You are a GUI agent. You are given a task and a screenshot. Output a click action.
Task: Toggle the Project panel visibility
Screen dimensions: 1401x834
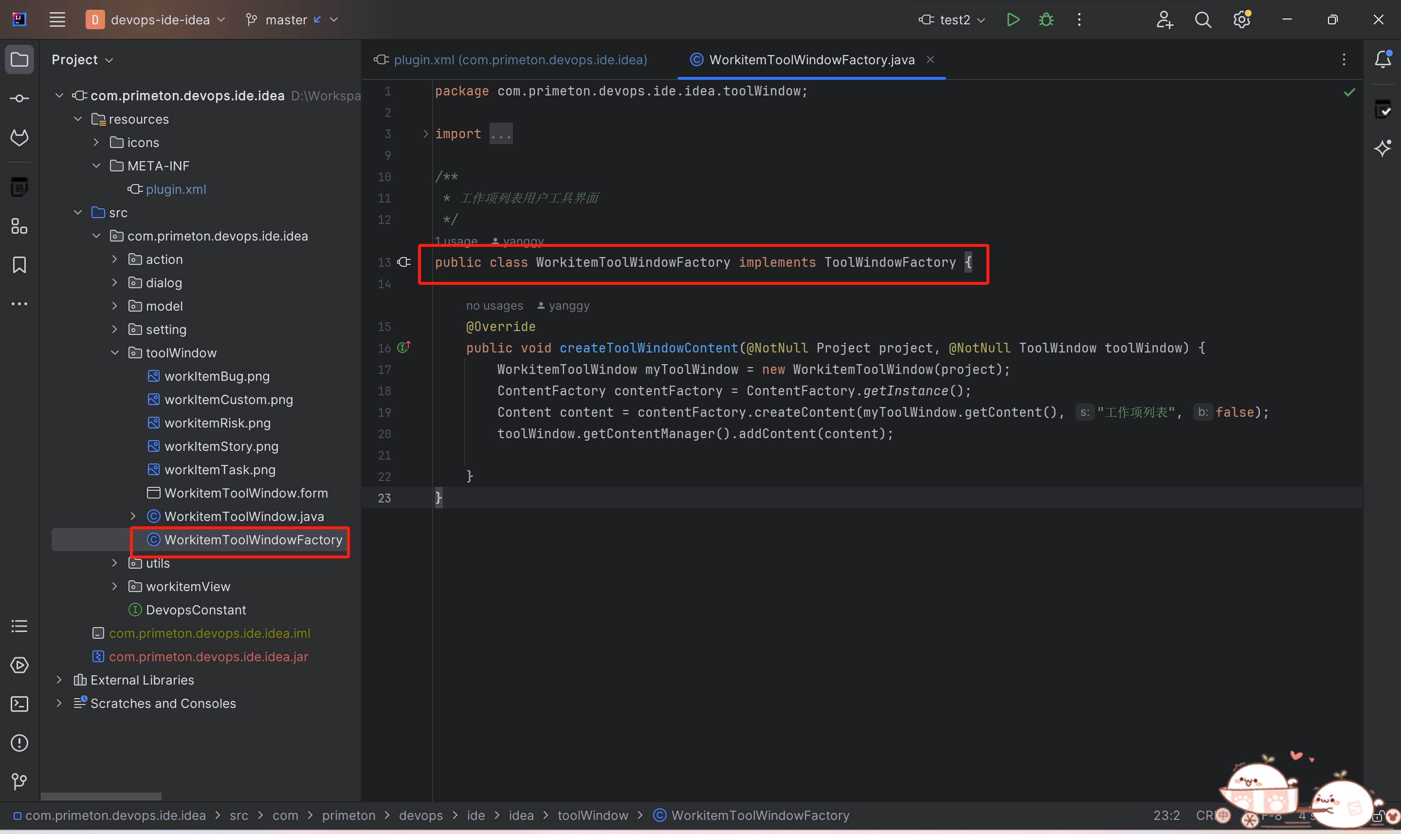coord(20,59)
